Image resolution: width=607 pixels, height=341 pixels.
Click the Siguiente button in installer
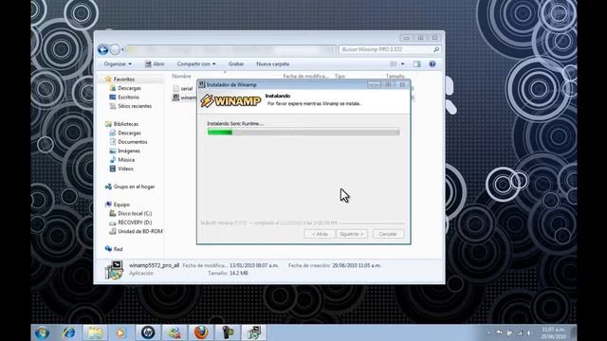point(352,234)
